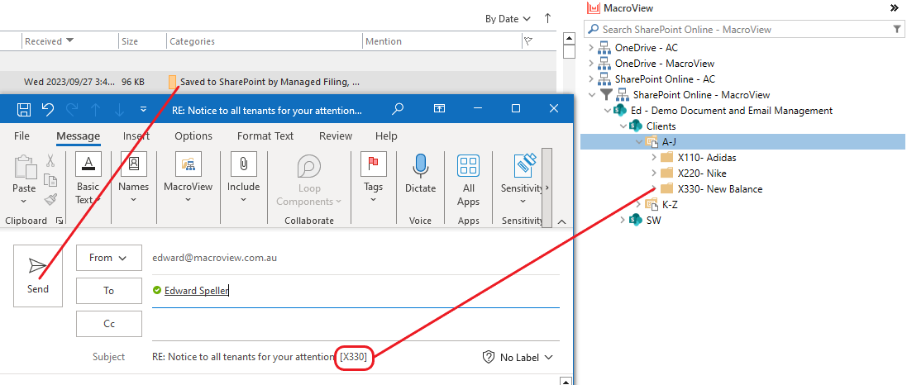Switch to the Insert tab
This screenshot has height=385, width=907.
[136, 135]
